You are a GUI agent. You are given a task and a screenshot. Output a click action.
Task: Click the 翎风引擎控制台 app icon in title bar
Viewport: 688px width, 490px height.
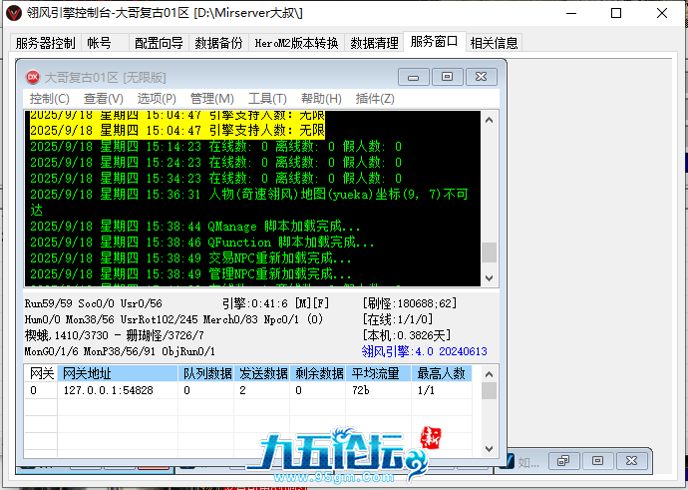click(14, 13)
